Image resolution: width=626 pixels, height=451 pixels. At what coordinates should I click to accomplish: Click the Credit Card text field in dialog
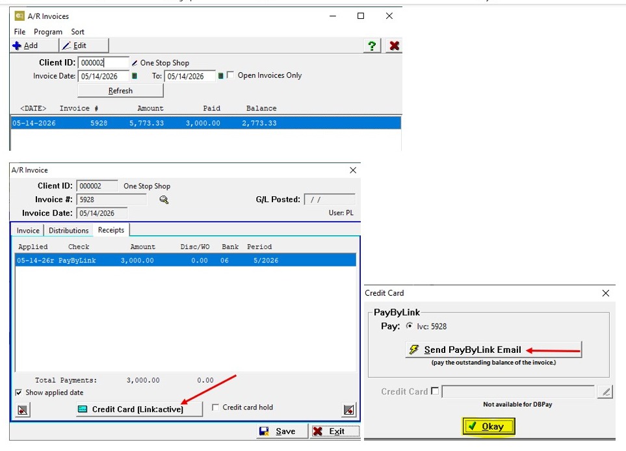tap(518, 391)
